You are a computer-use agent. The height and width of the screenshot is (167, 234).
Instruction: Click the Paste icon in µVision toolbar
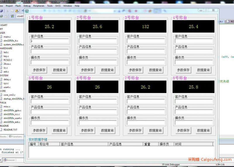(x=17, y=11)
